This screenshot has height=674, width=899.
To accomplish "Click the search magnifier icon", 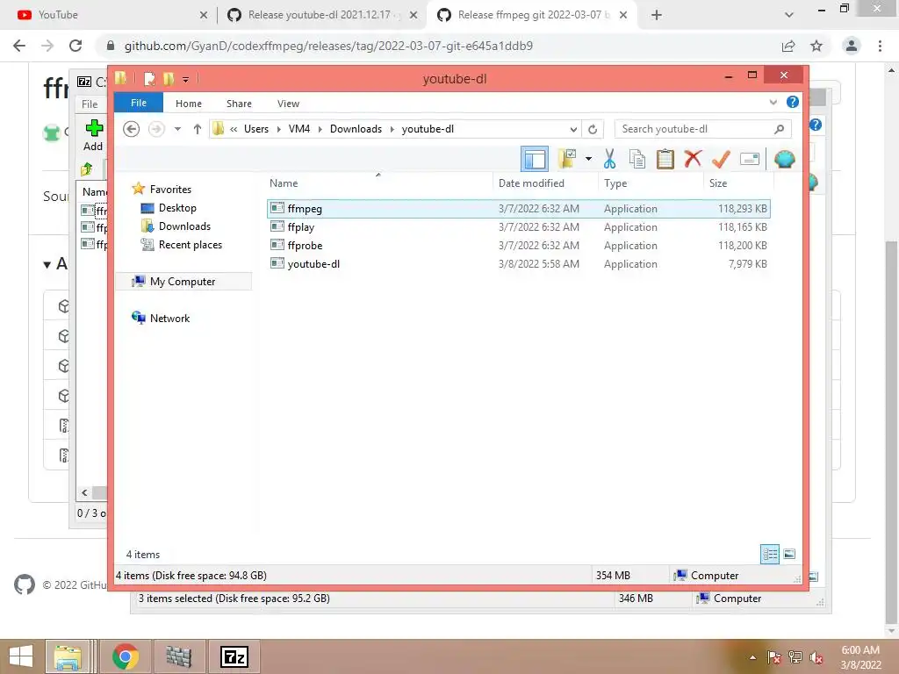I will (x=779, y=129).
